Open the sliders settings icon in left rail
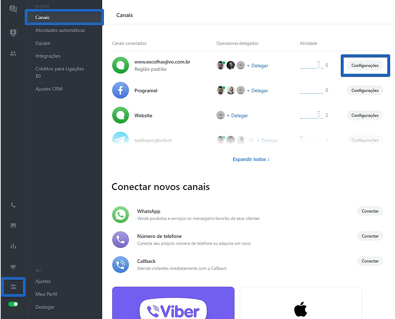Image resolution: width=395 pixels, height=319 pixels. (x=13, y=287)
